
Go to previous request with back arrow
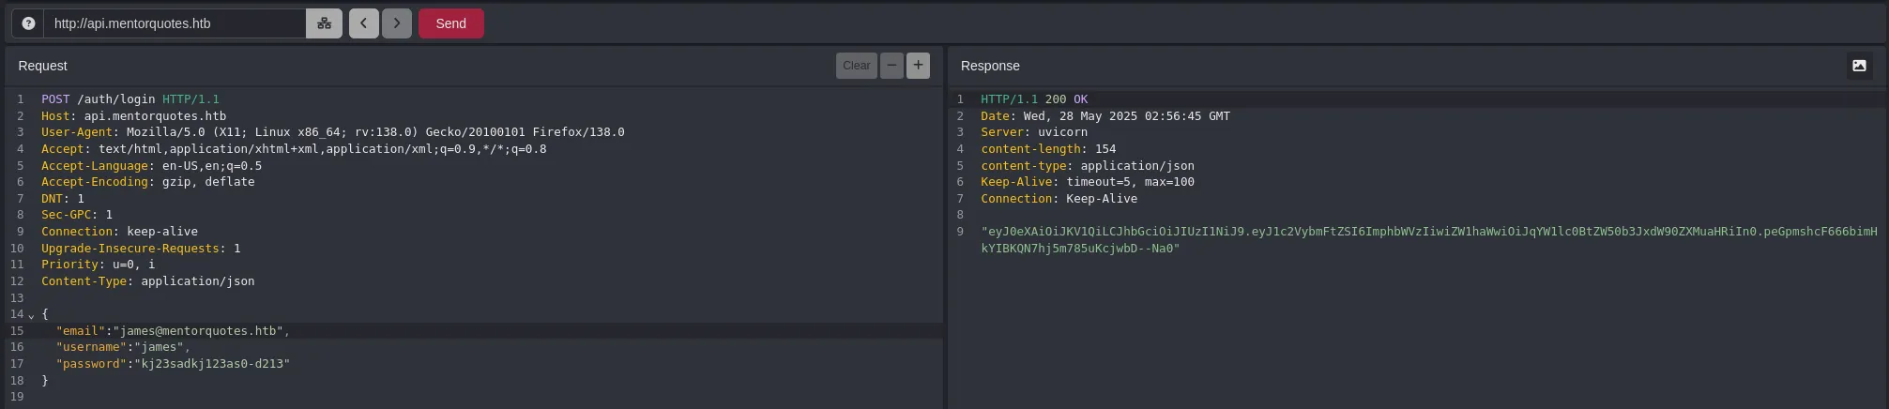pyautogui.click(x=363, y=23)
